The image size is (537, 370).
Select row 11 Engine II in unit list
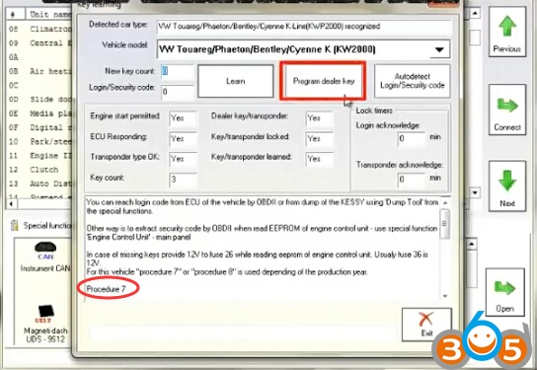point(39,155)
